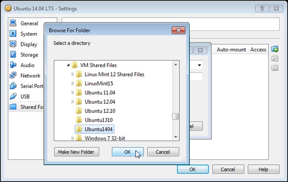Click Help in the Settings window

(x=264, y=169)
